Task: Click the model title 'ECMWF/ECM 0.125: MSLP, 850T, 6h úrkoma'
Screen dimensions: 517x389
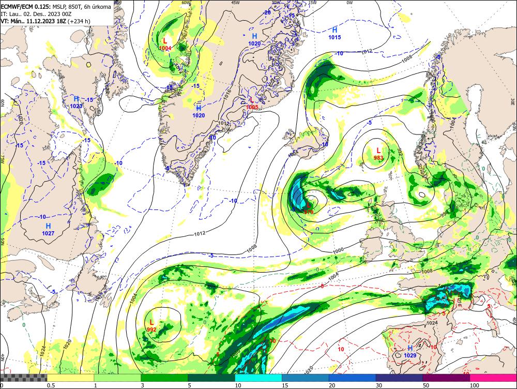Action: pos(56,7)
